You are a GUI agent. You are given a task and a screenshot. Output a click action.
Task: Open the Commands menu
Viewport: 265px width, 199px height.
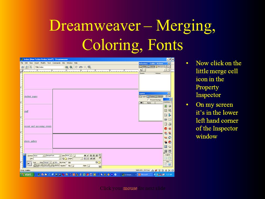coord(56,63)
